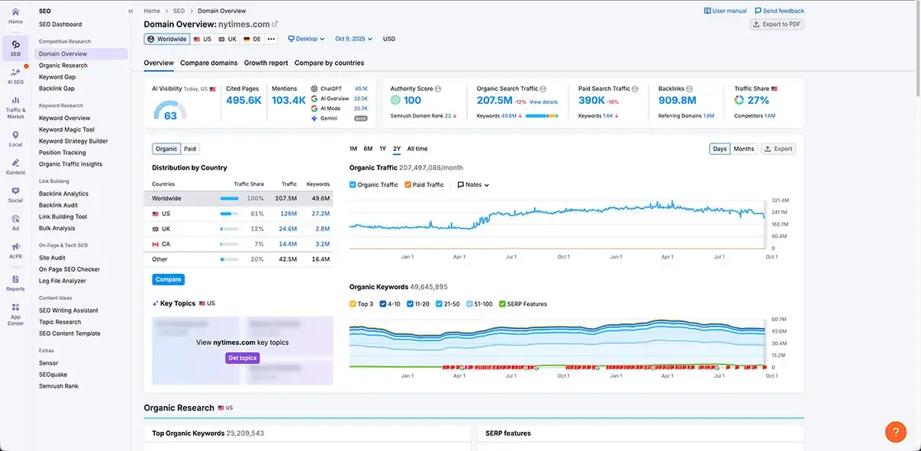Open external link icon beside nytimes.com
Viewport: 921px width, 451px height.
(275, 24)
